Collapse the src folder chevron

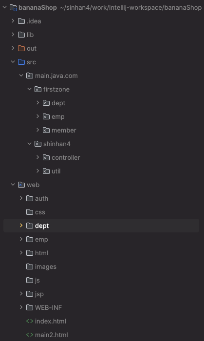coord(13,62)
